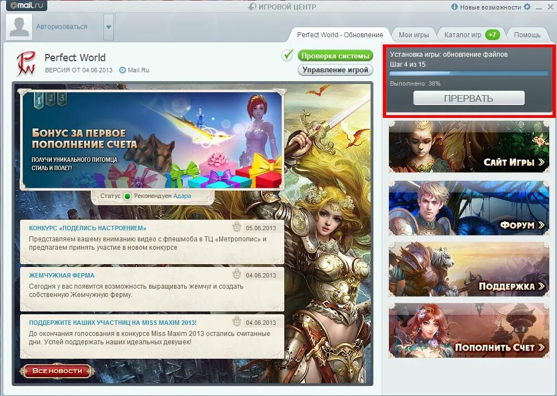Click the @mail.ru logo
This screenshot has height=396, width=557.
(26, 6)
